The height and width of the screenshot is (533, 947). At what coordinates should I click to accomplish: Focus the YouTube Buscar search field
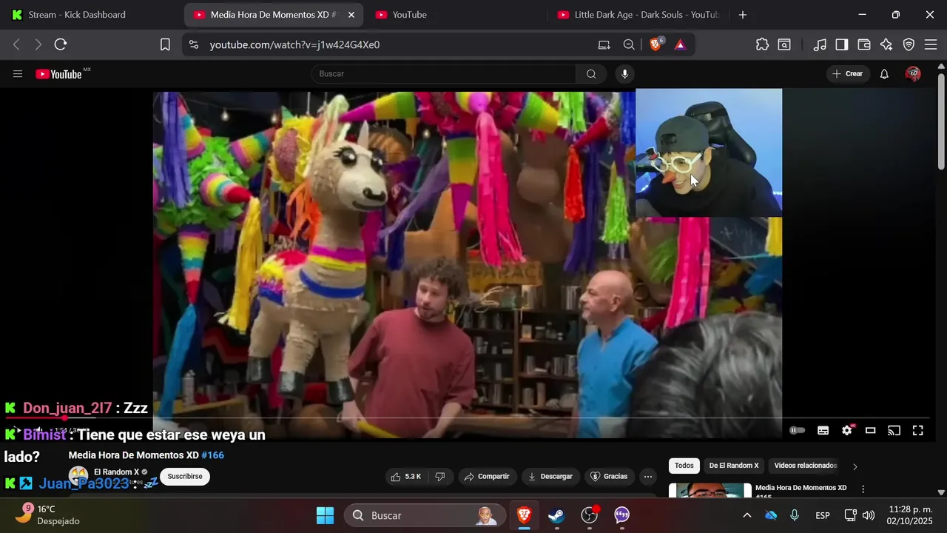tap(444, 74)
